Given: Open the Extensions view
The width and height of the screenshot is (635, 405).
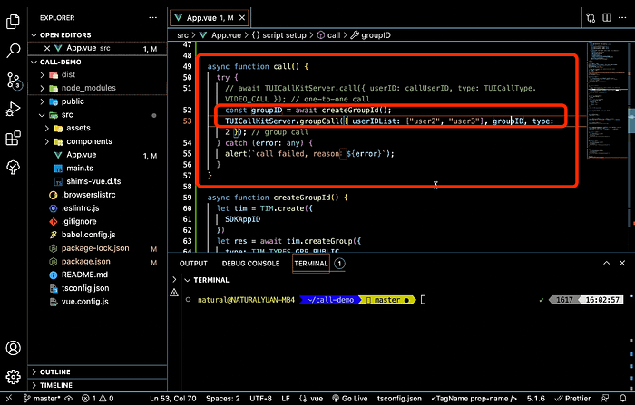Looking at the screenshot, I should click(14, 138).
